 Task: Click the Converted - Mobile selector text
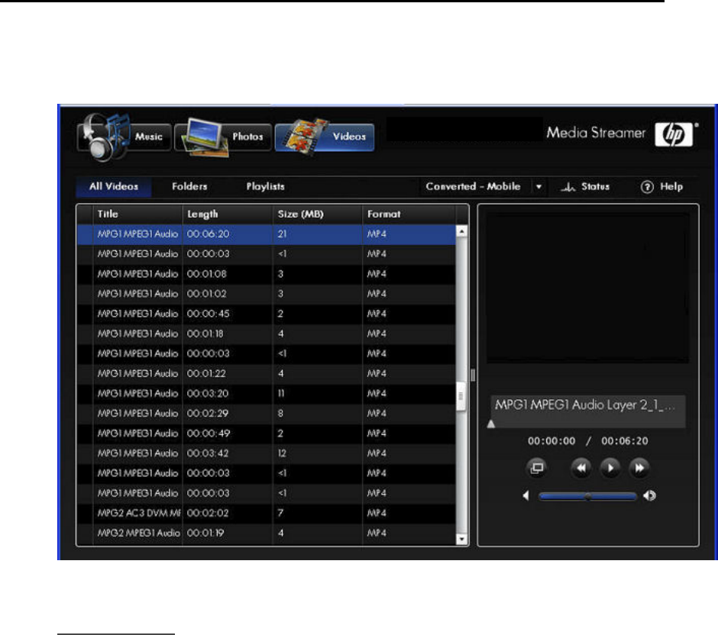tap(473, 187)
